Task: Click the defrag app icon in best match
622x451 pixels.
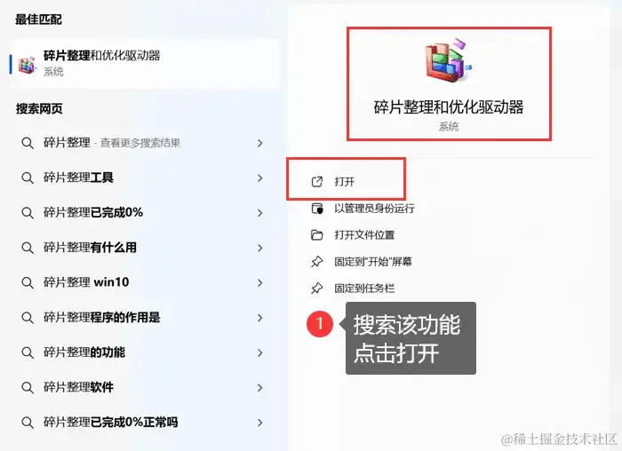Action: coord(27,65)
